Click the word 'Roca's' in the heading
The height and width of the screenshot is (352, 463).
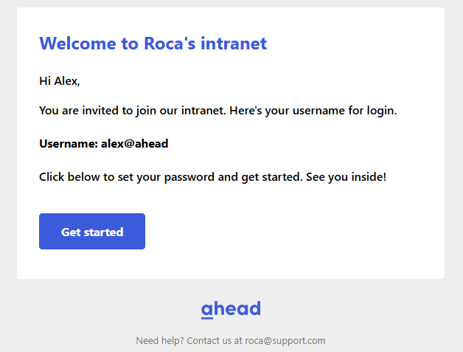170,44
